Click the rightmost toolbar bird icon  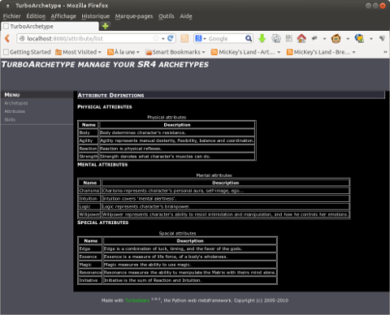tap(382, 38)
